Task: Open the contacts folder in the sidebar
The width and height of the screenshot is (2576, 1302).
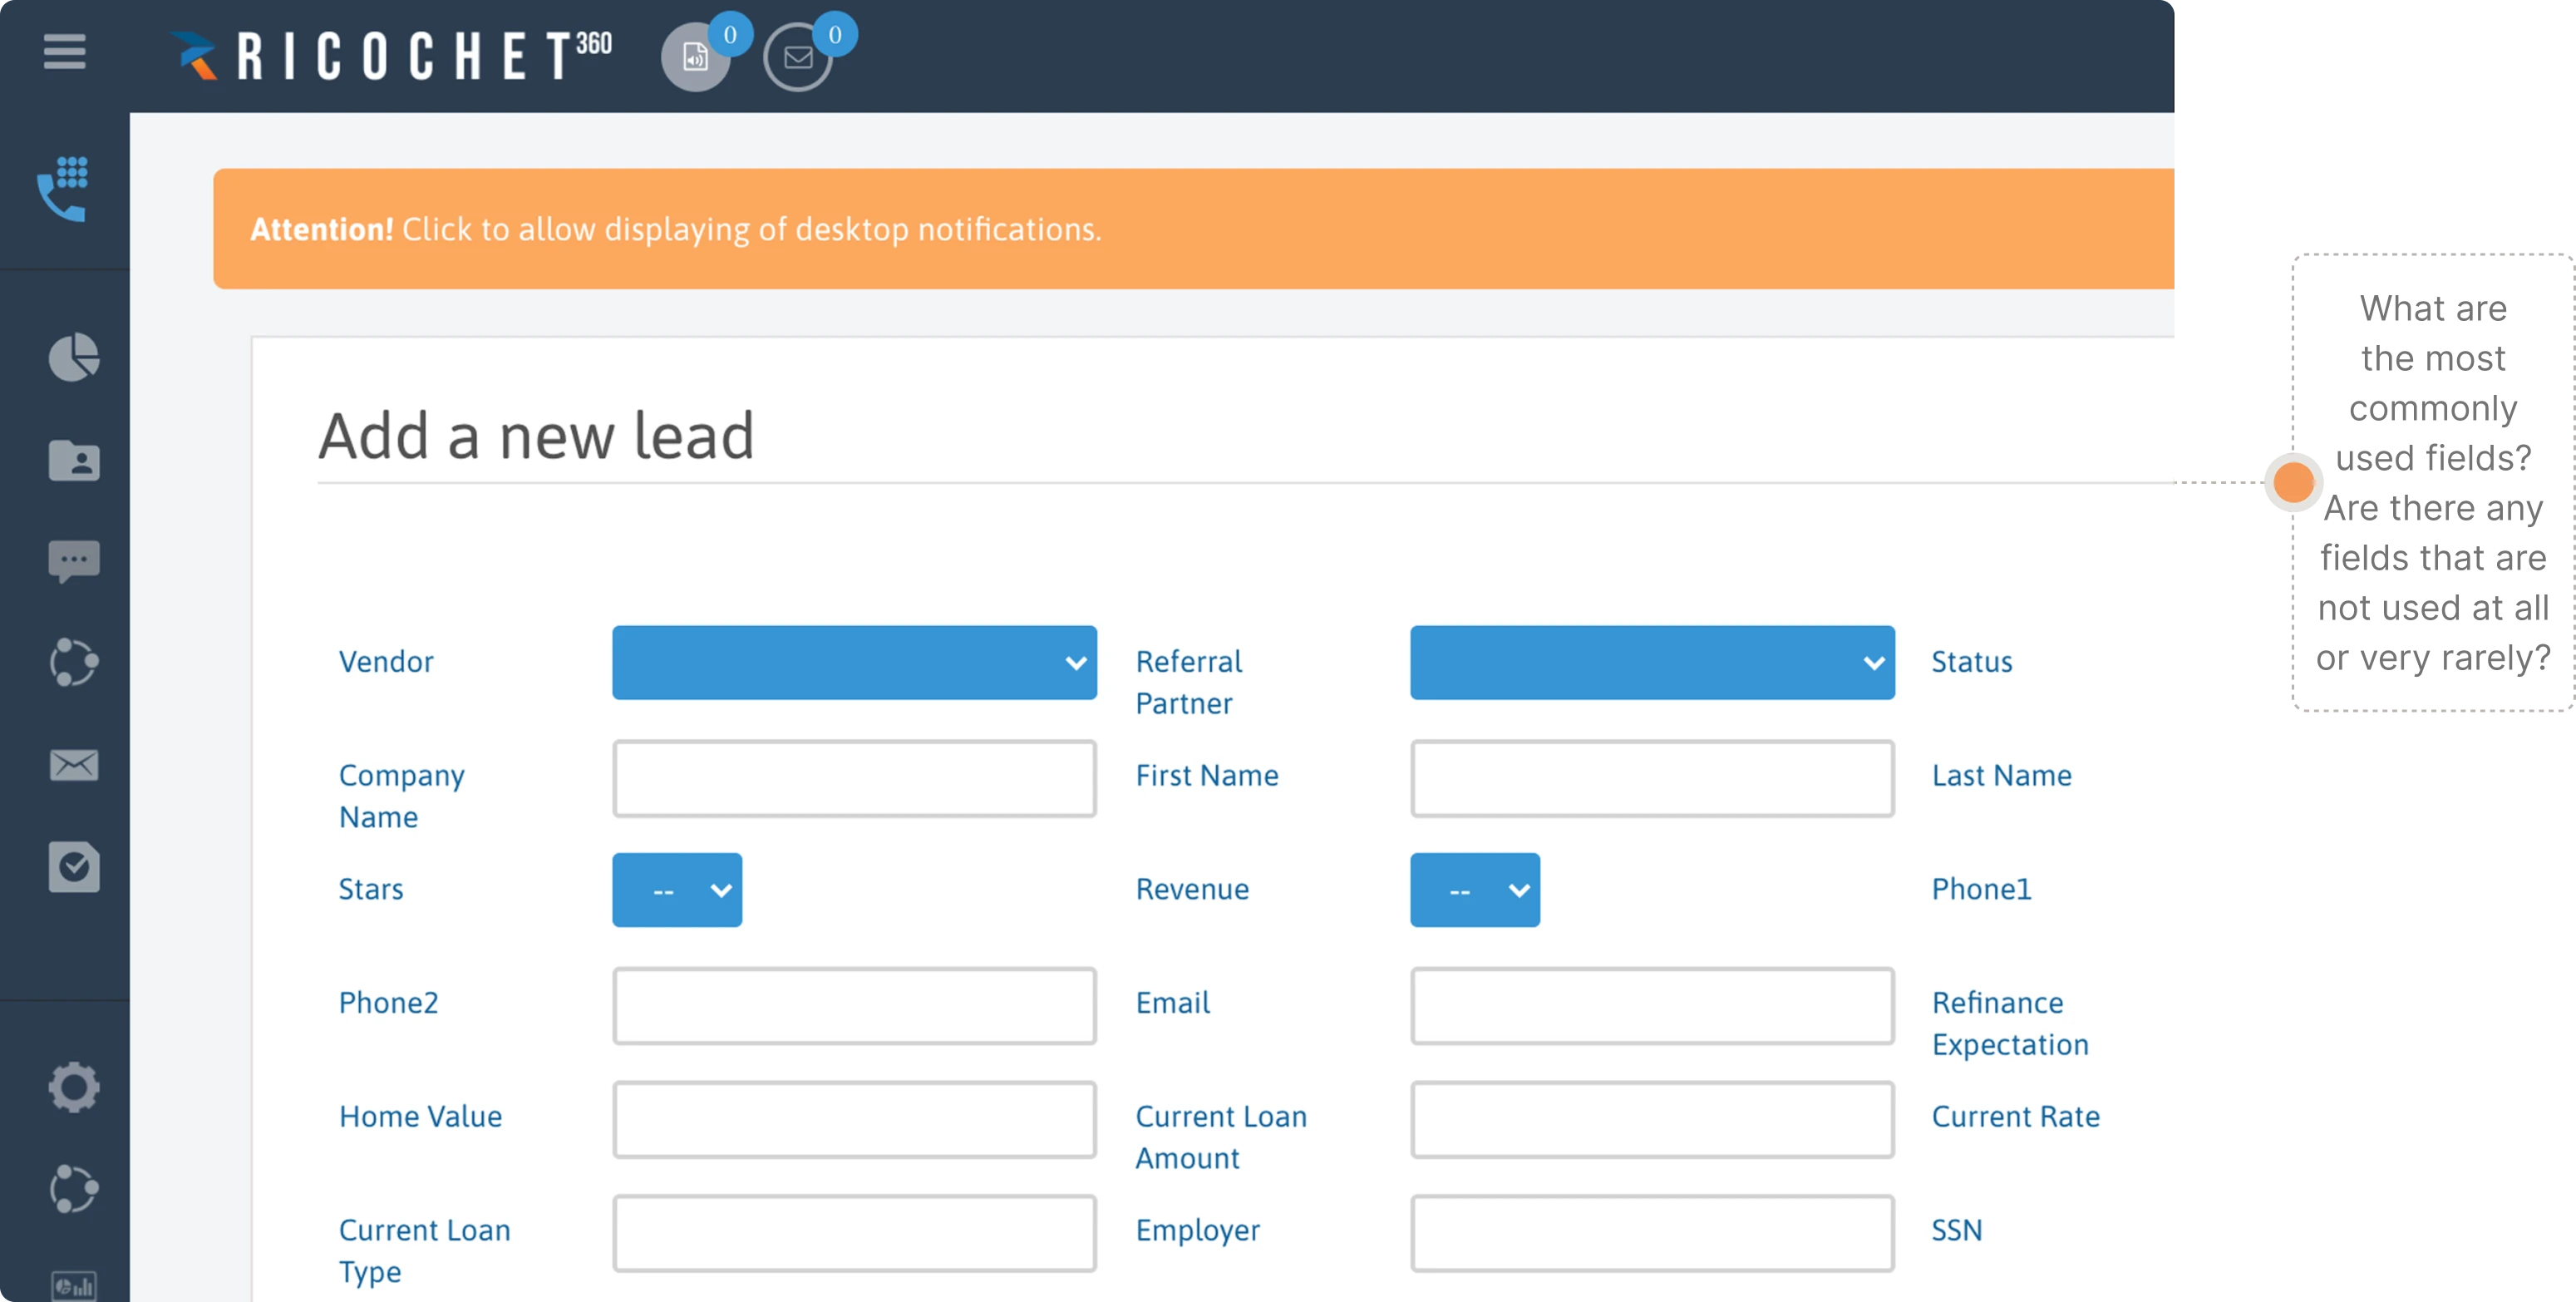Action: coord(73,461)
